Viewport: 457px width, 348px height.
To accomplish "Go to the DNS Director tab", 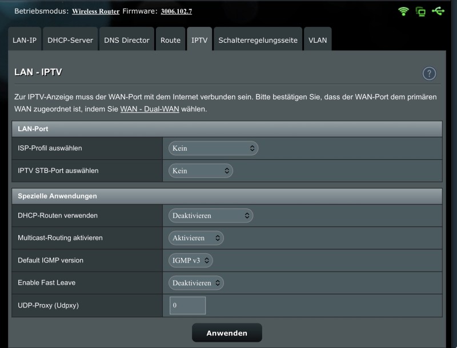I will tap(127, 41).
